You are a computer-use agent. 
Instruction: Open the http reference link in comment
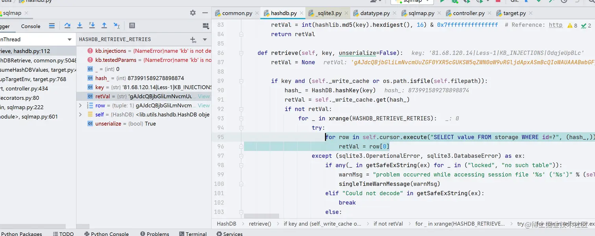tap(556, 25)
